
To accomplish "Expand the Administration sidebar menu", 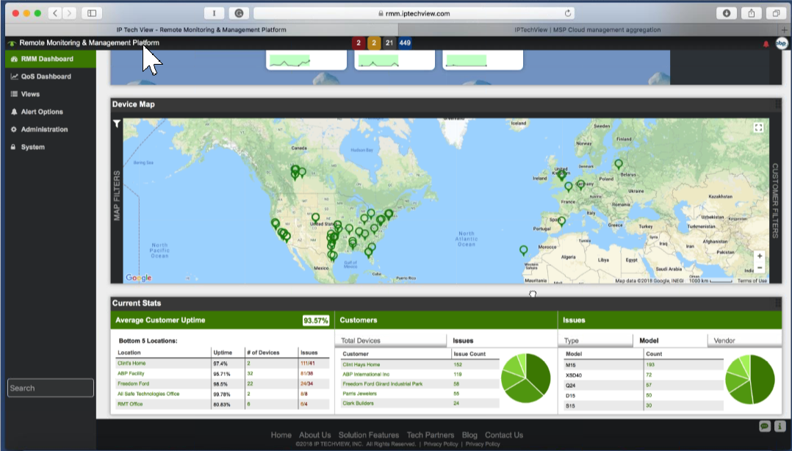I will (x=44, y=129).
